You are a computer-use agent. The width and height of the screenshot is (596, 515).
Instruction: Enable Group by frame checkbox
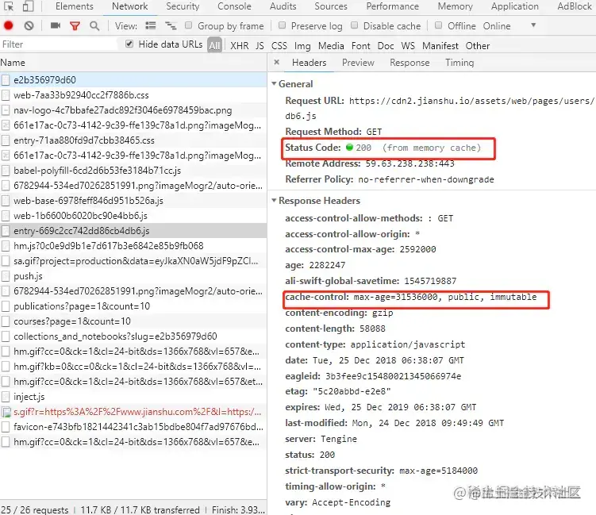click(x=188, y=25)
